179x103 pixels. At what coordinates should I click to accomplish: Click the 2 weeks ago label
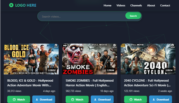point(165,91)
